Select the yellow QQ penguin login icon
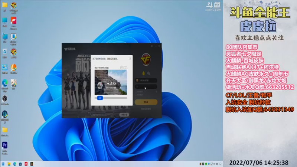This screenshot has height=167, width=297. (x=143, y=73)
